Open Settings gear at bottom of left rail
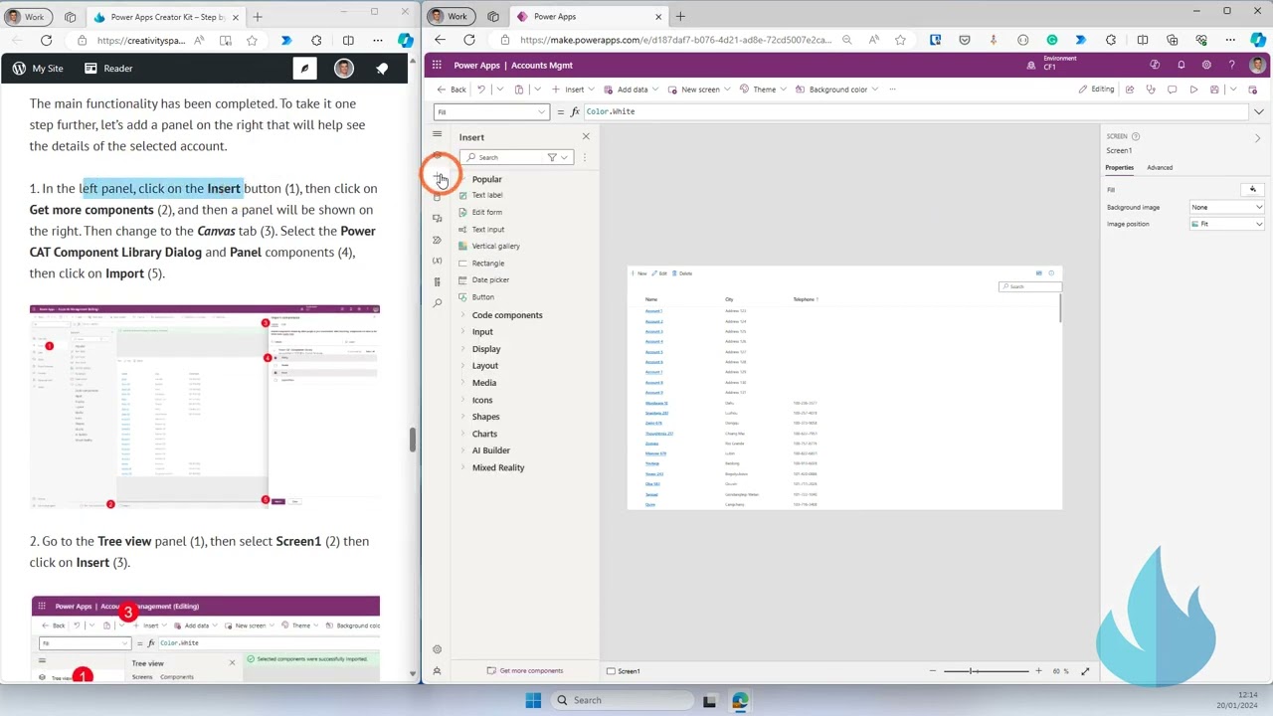This screenshot has height=716, width=1273. point(437,649)
